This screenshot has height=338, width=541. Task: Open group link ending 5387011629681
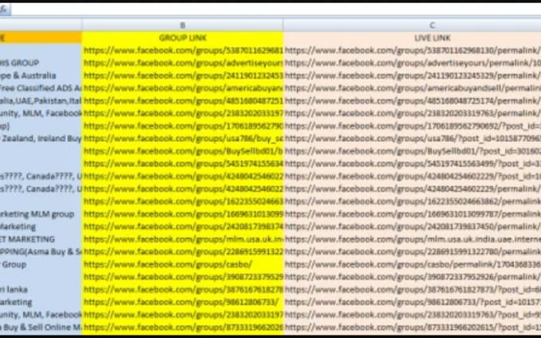click(x=182, y=50)
